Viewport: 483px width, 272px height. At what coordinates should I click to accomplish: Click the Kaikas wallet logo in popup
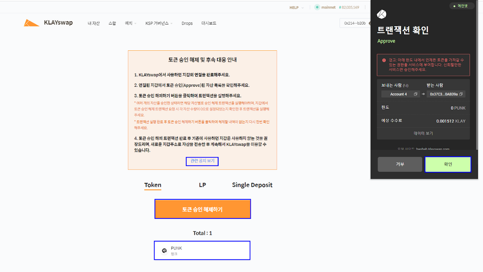382,14
